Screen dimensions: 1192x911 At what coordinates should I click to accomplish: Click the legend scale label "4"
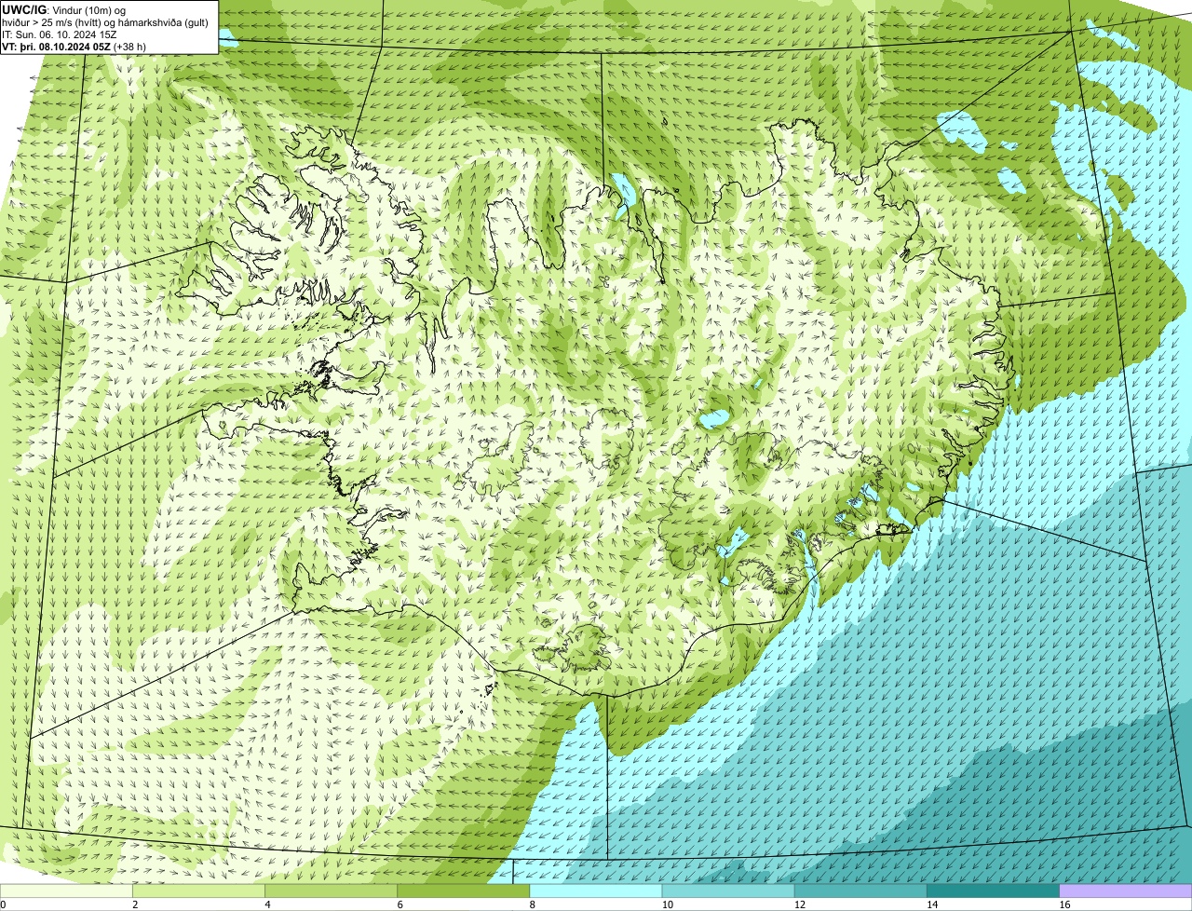coord(267,904)
